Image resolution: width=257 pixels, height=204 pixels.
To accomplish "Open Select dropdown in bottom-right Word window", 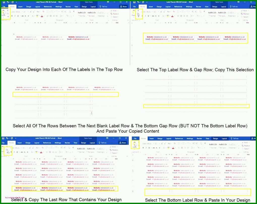I will tap(246, 149).
